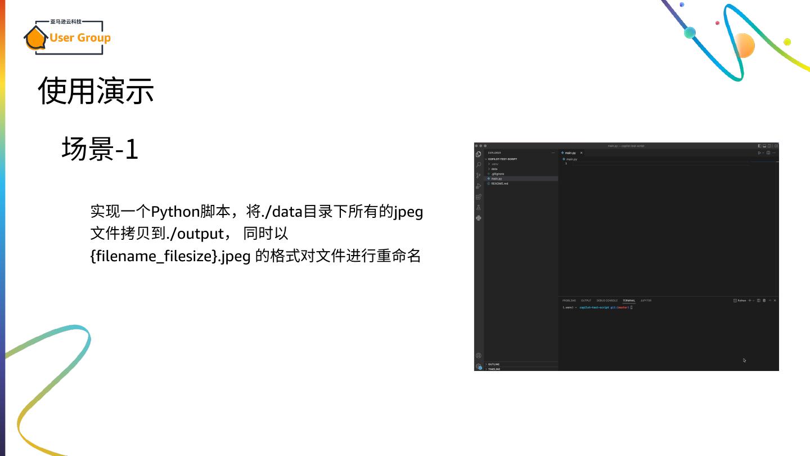Open the Python sidebar icon
Viewport: 810px width, 456px height.
pos(478,218)
